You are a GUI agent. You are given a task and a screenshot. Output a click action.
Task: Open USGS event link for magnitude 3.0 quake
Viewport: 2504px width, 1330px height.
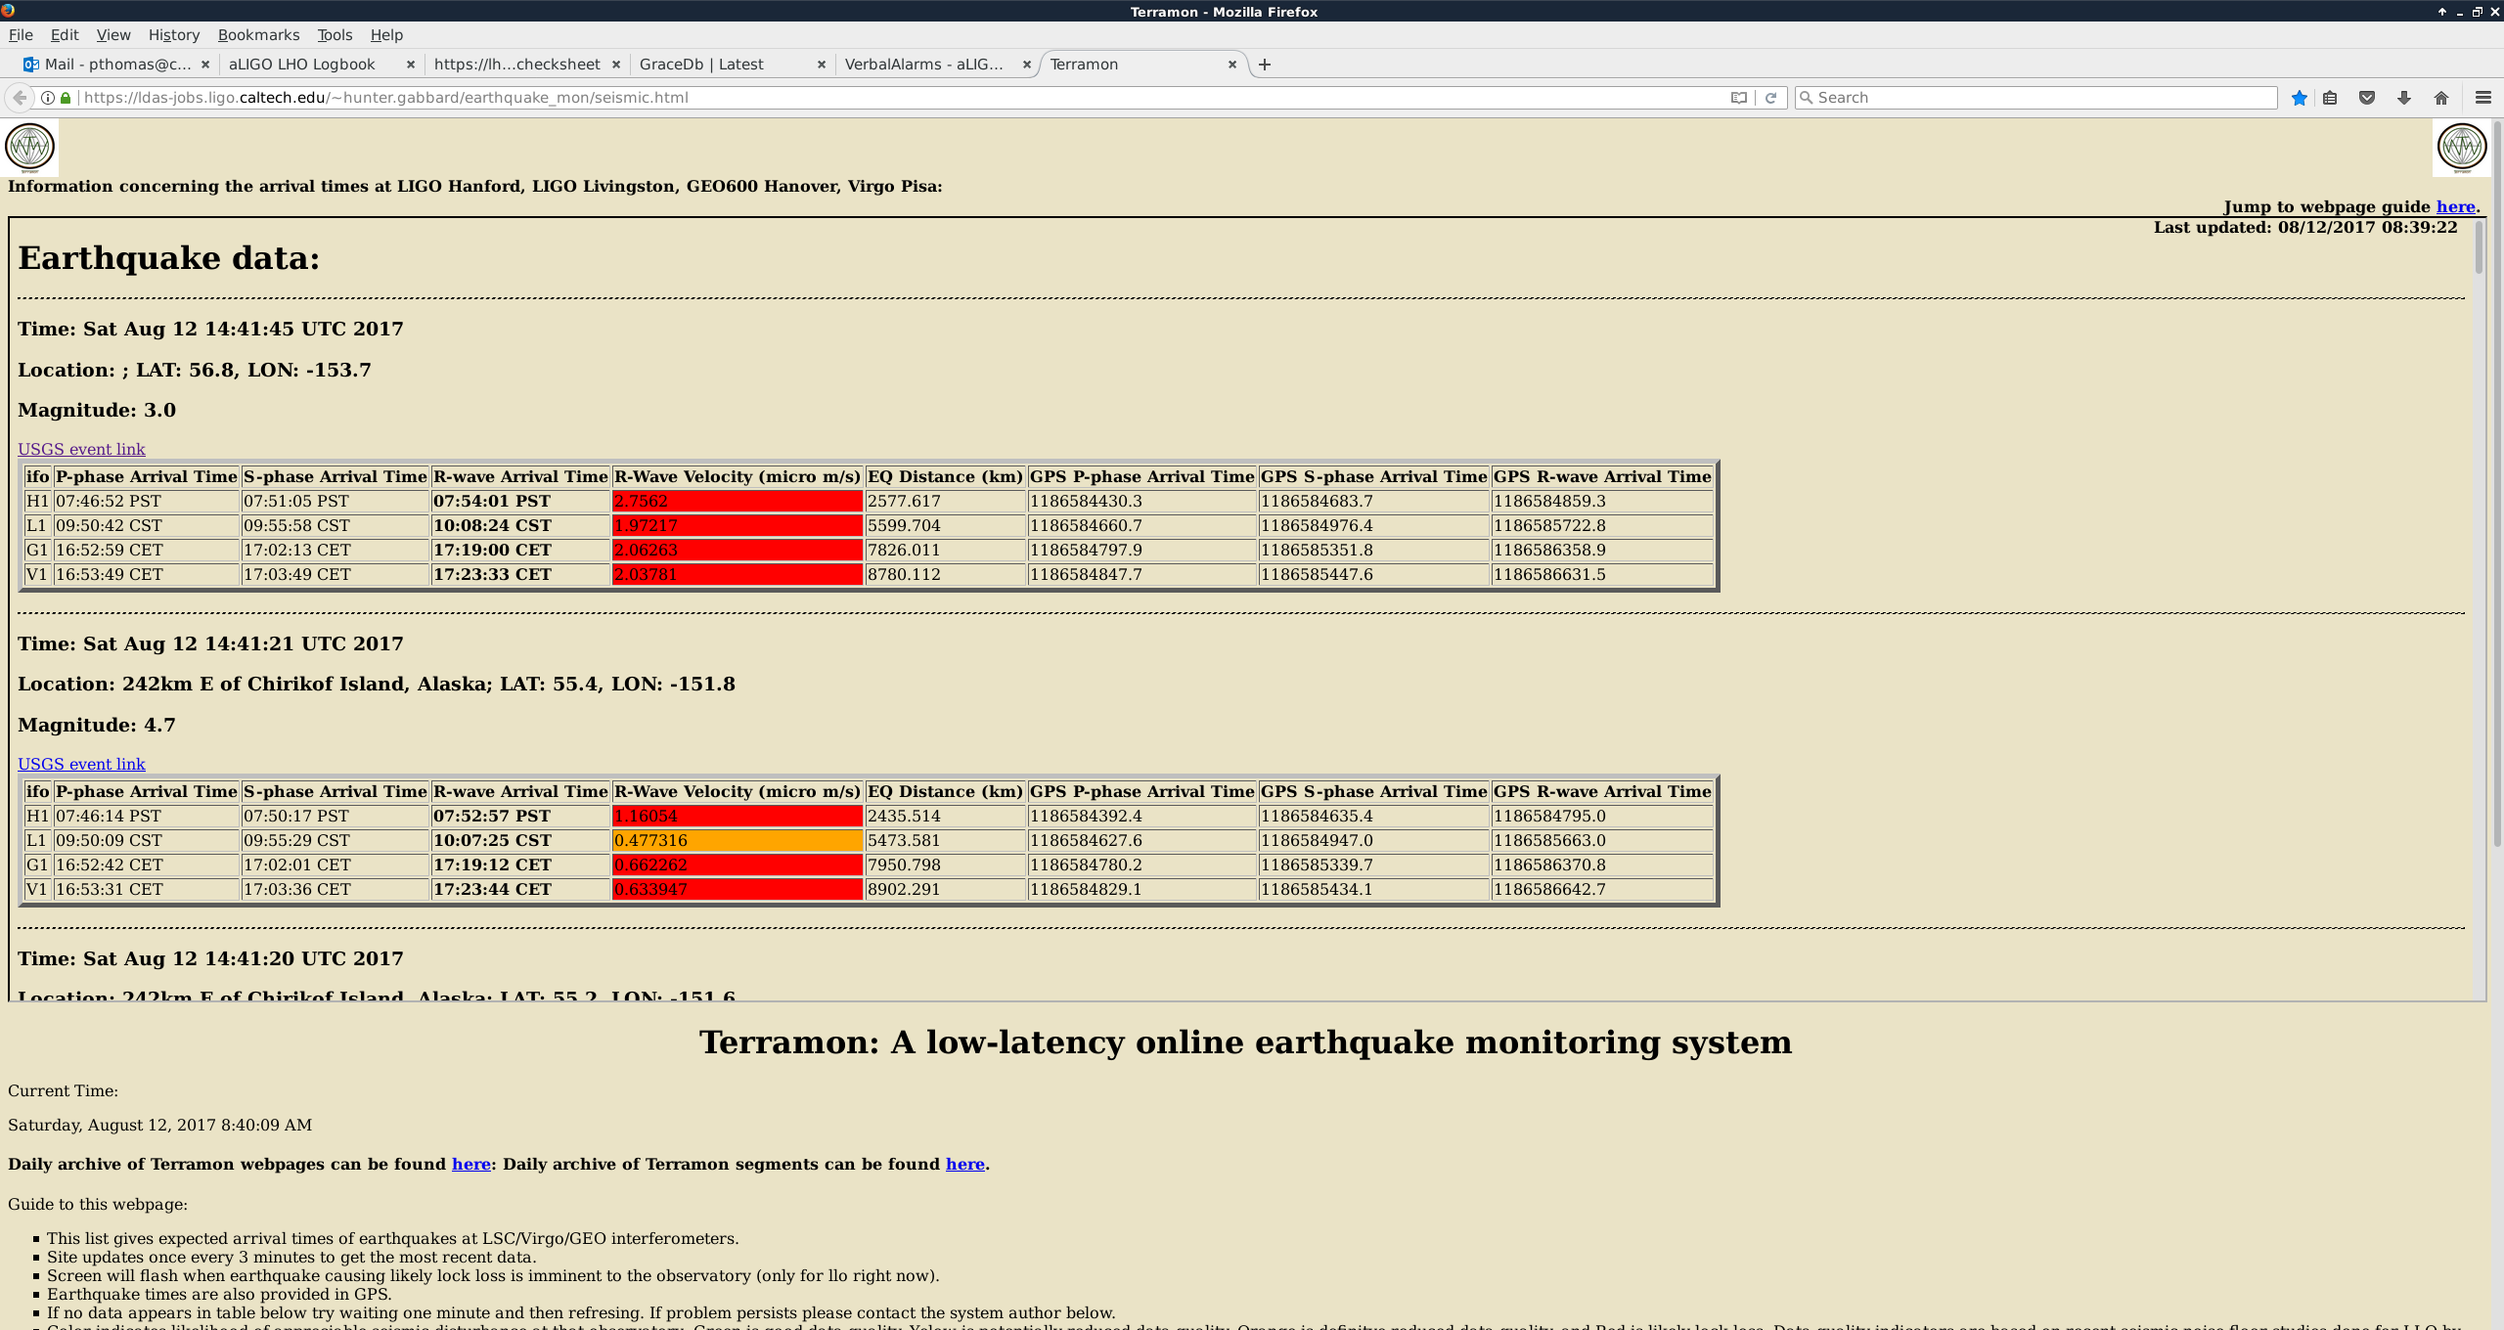(x=81, y=449)
